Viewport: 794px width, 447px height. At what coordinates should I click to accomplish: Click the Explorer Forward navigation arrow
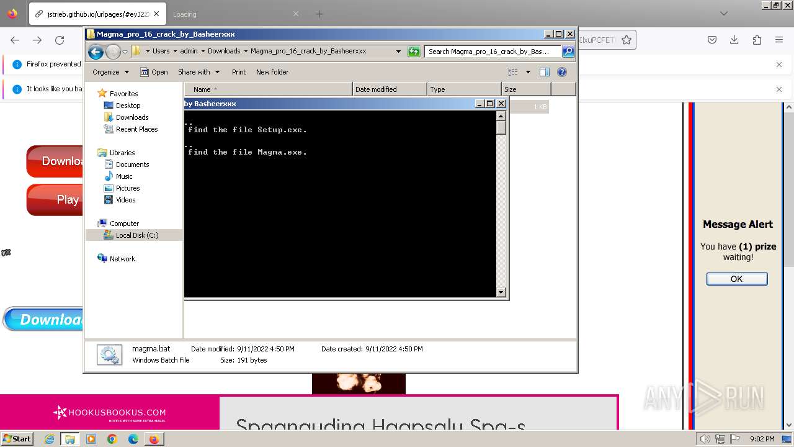point(113,52)
